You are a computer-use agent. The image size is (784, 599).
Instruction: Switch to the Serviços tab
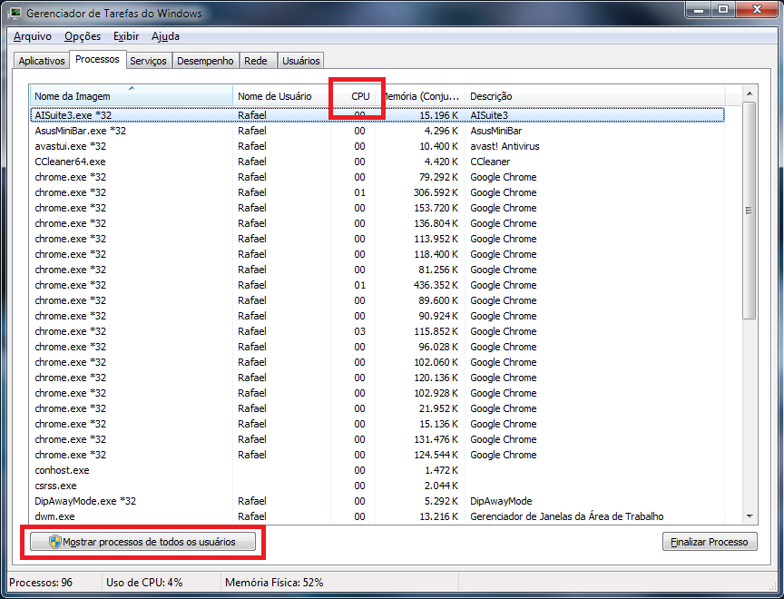pos(148,61)
